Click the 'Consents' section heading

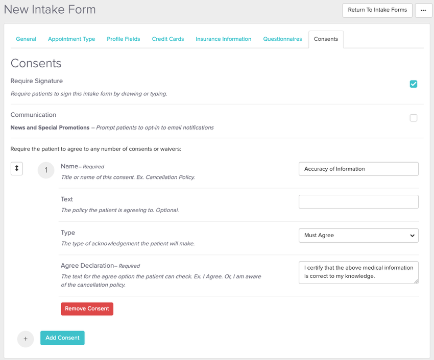click(x=36, y=63)
